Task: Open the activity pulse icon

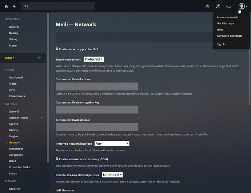Action: click(x=208, y=6)
